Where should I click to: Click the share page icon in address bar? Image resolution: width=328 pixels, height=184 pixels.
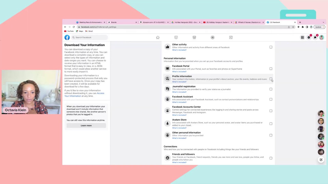[x=289, y=27]
